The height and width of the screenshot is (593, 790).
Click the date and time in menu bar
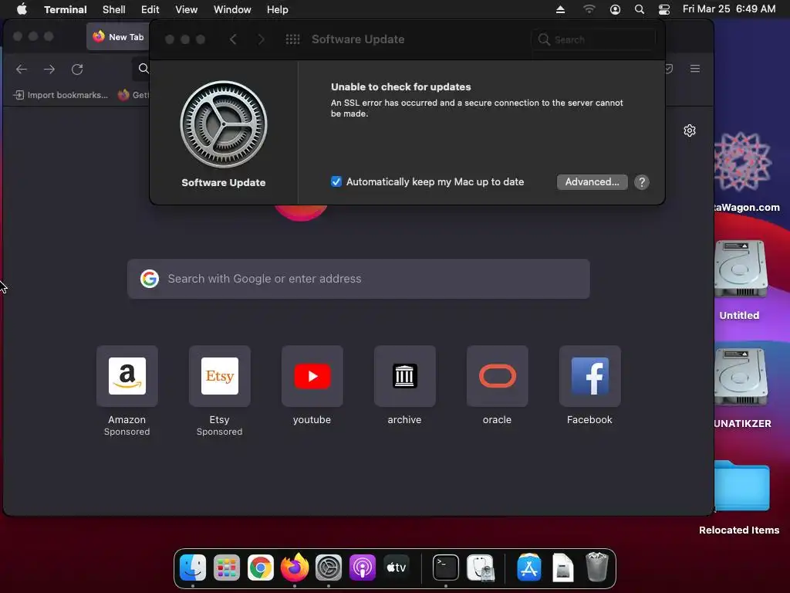point(729,9)
